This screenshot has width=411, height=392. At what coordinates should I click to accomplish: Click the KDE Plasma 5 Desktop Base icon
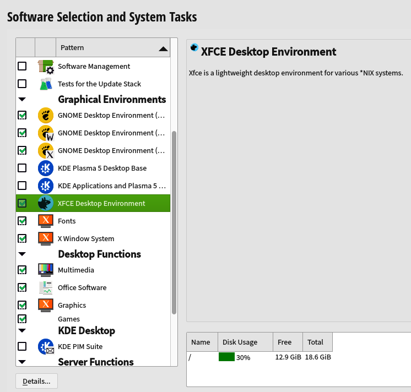point(46,168)
